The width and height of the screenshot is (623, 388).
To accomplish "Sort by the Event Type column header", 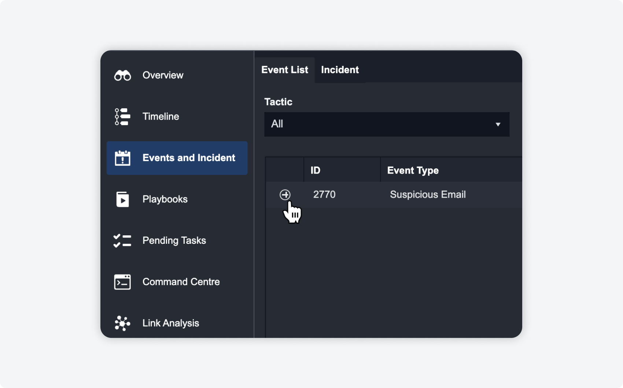I will coord(413,170).
